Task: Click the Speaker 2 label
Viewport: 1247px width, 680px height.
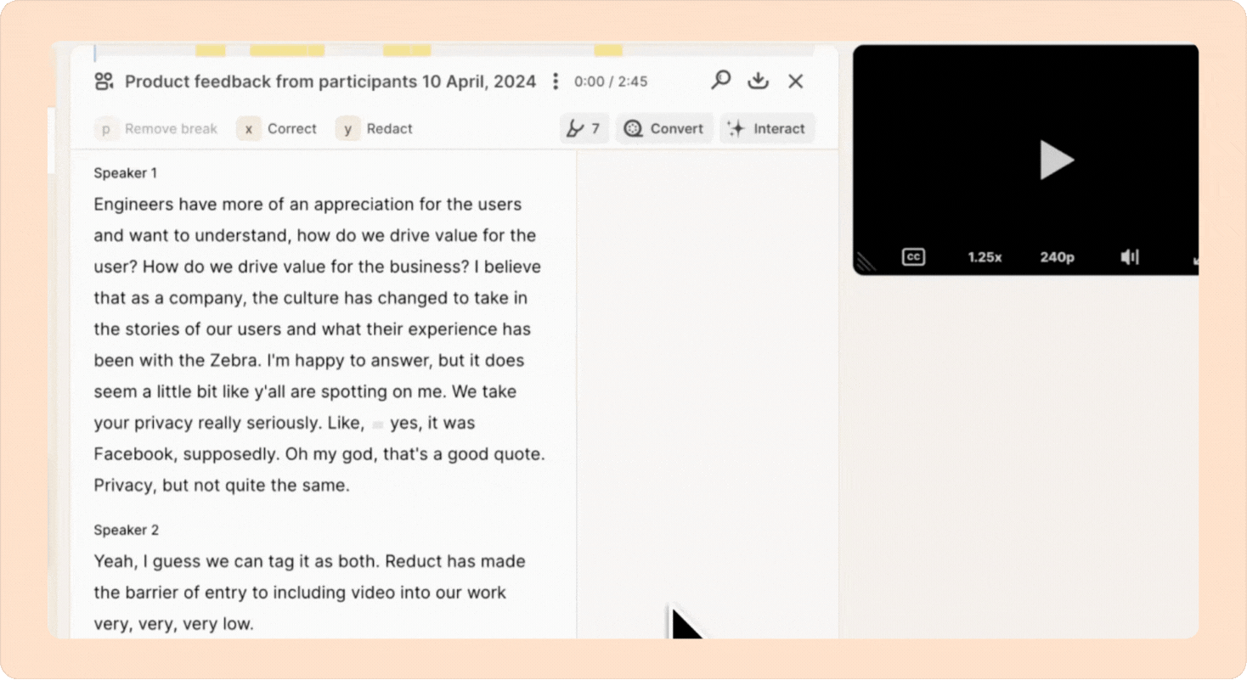Action: [126, 530]
